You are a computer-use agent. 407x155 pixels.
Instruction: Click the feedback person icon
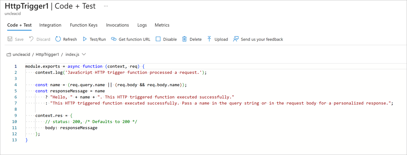236,39
